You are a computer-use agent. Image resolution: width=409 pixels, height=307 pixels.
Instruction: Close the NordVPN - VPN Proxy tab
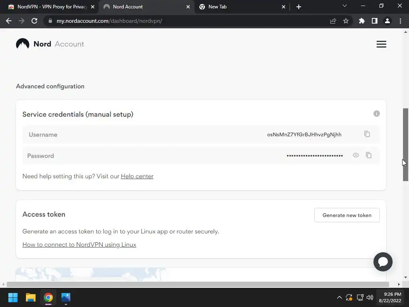point(93,7)
